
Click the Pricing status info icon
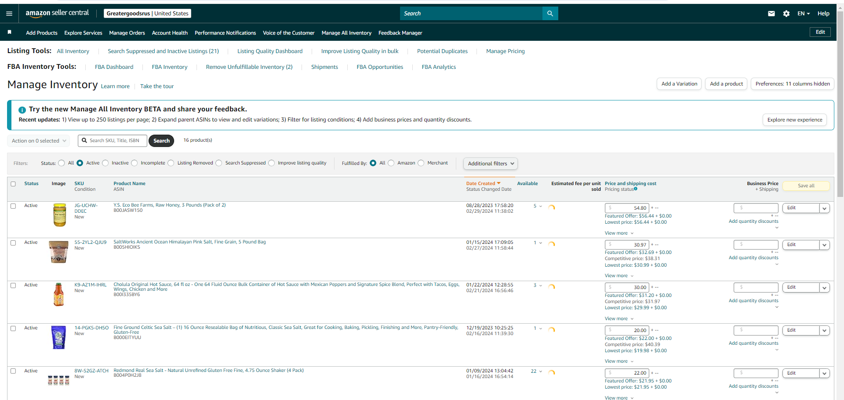click(636, 189)
